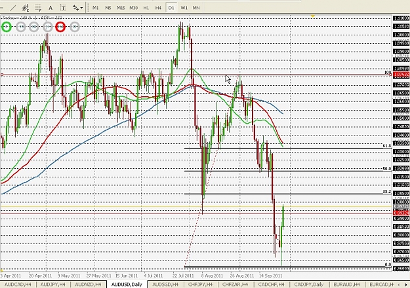
Task: Open the AUDCAD,H4 chart tab
Action: click(x=18, y=284)
